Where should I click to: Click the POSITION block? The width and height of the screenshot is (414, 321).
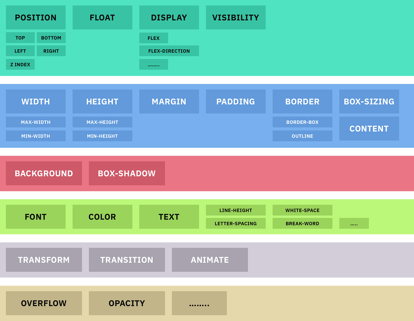click(x=36, y=17)
